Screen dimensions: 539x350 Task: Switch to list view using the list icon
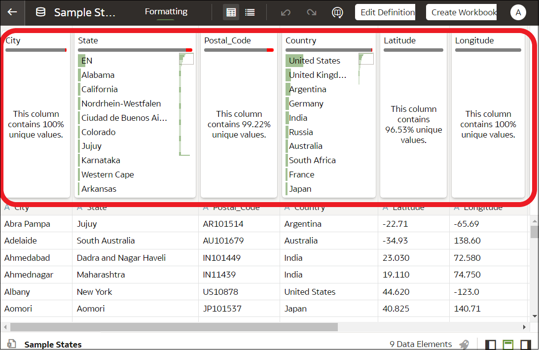250,12
